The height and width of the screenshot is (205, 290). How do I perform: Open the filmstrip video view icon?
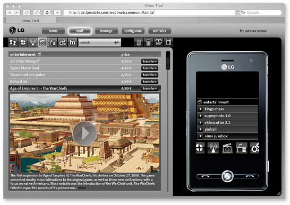(168, 42)
